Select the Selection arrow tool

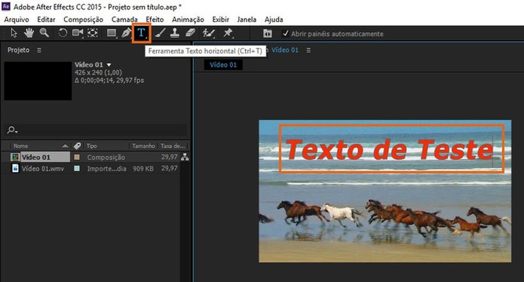[14, 33]
